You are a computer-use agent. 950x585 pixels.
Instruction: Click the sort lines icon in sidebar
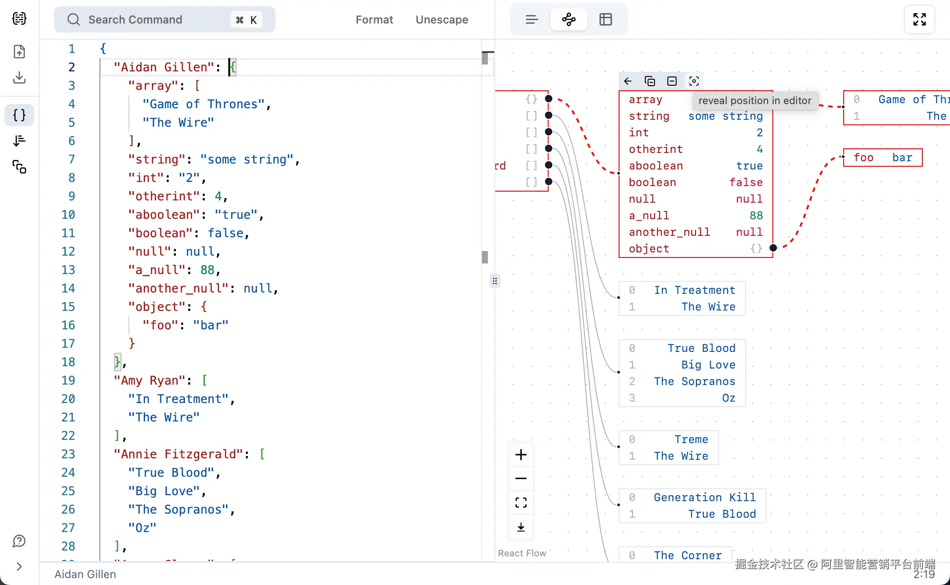click(19, 141)
